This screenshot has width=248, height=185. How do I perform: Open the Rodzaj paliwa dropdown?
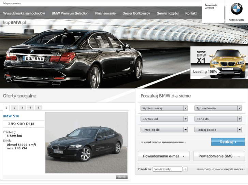tap(218, 130)
